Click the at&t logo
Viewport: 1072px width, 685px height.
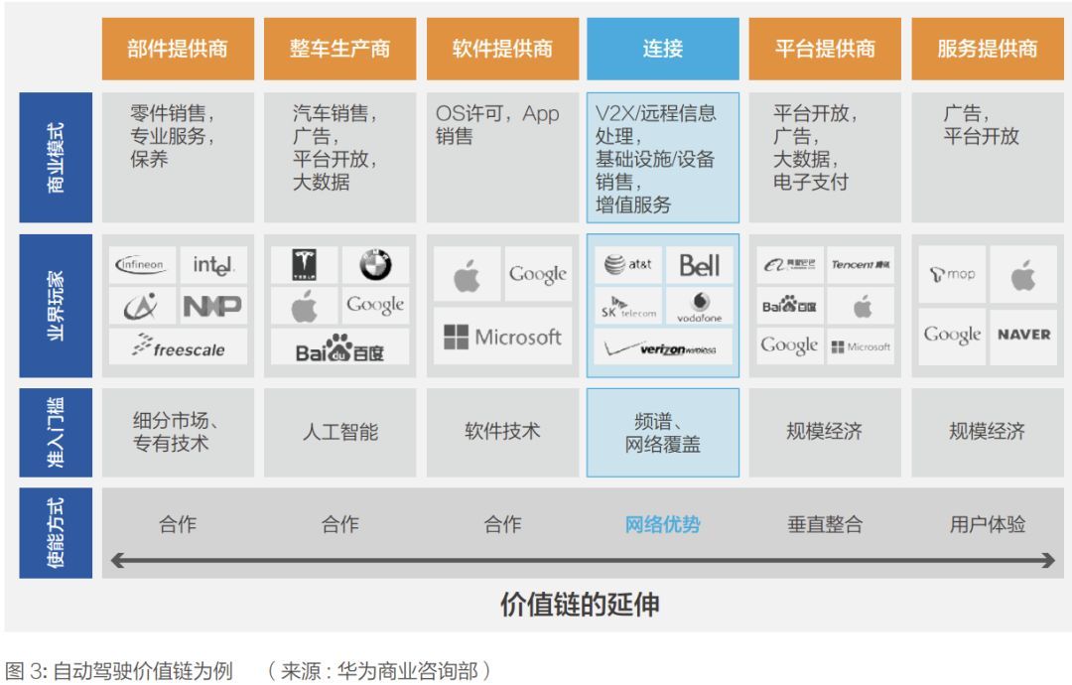(628, 264)
